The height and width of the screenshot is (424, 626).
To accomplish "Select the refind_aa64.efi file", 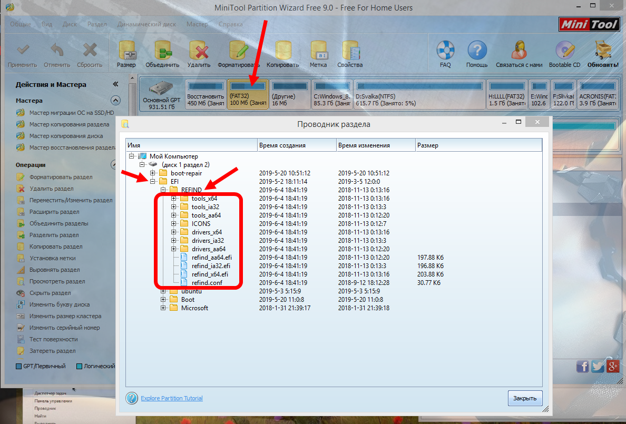I will click(212, 258).
